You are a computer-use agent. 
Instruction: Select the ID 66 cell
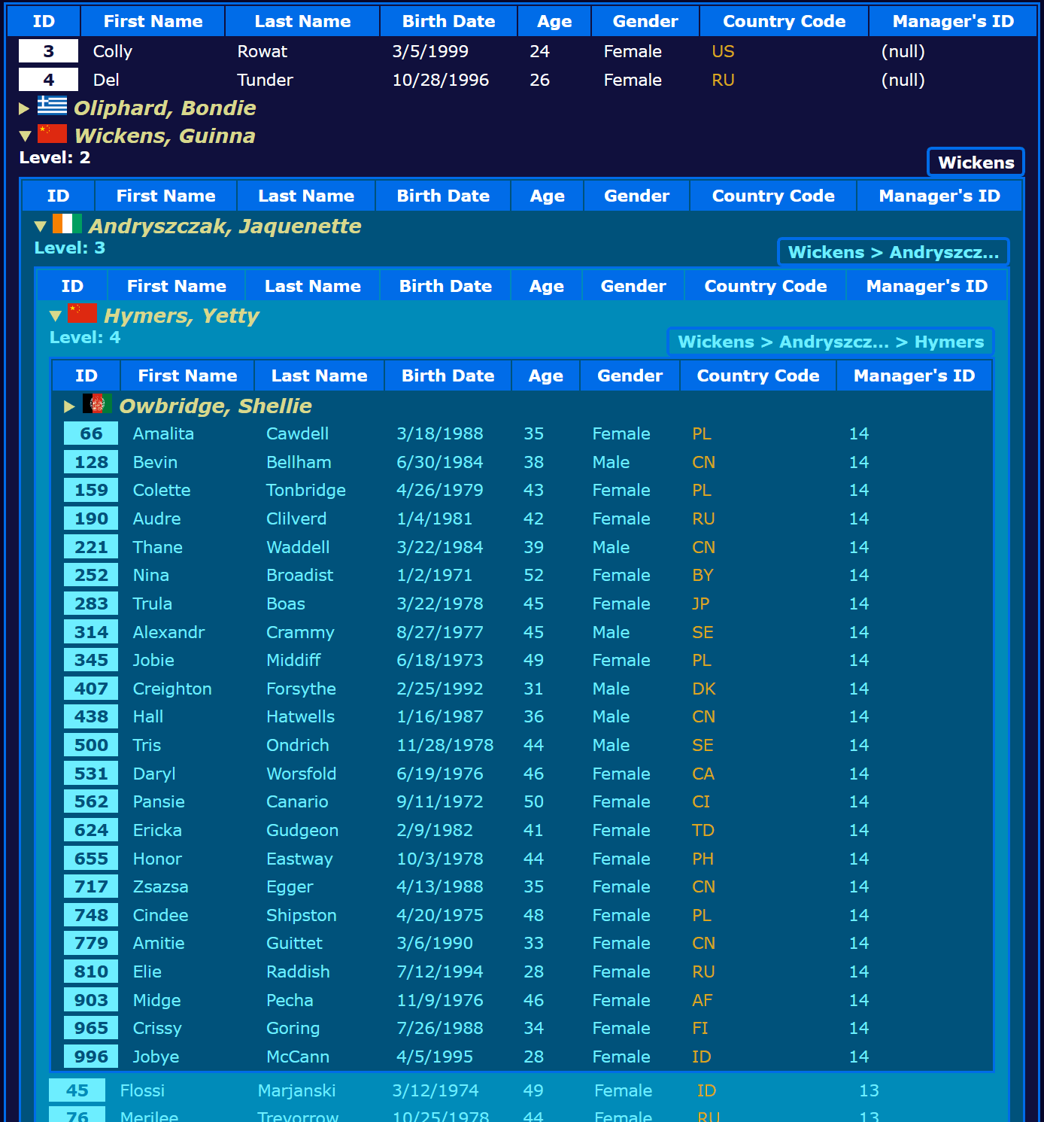[x=91, y=433]
